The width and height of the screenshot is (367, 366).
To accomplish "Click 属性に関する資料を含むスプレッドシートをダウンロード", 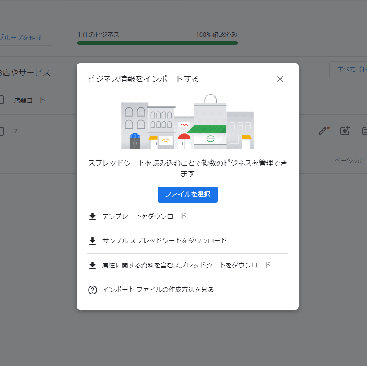I will 186,265.
